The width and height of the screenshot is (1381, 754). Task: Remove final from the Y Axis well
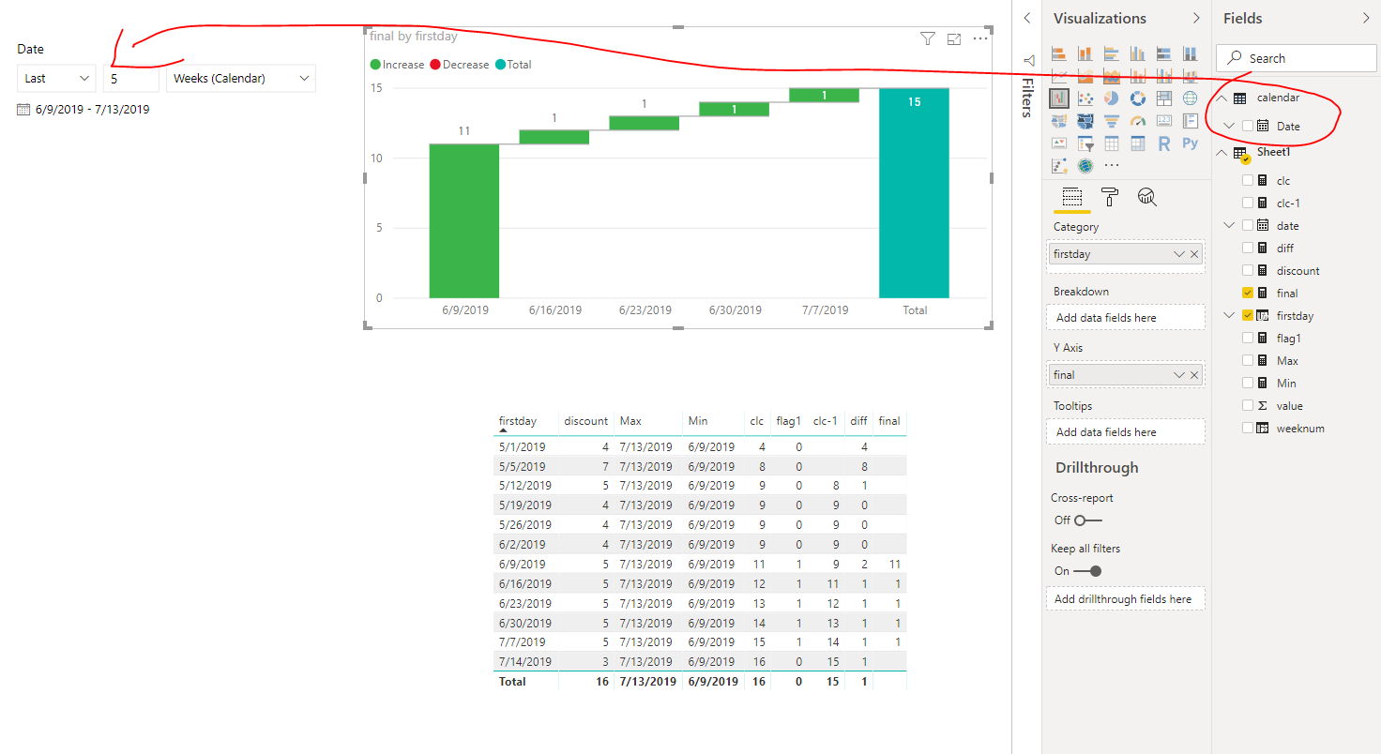click(x=1194, y=375)
